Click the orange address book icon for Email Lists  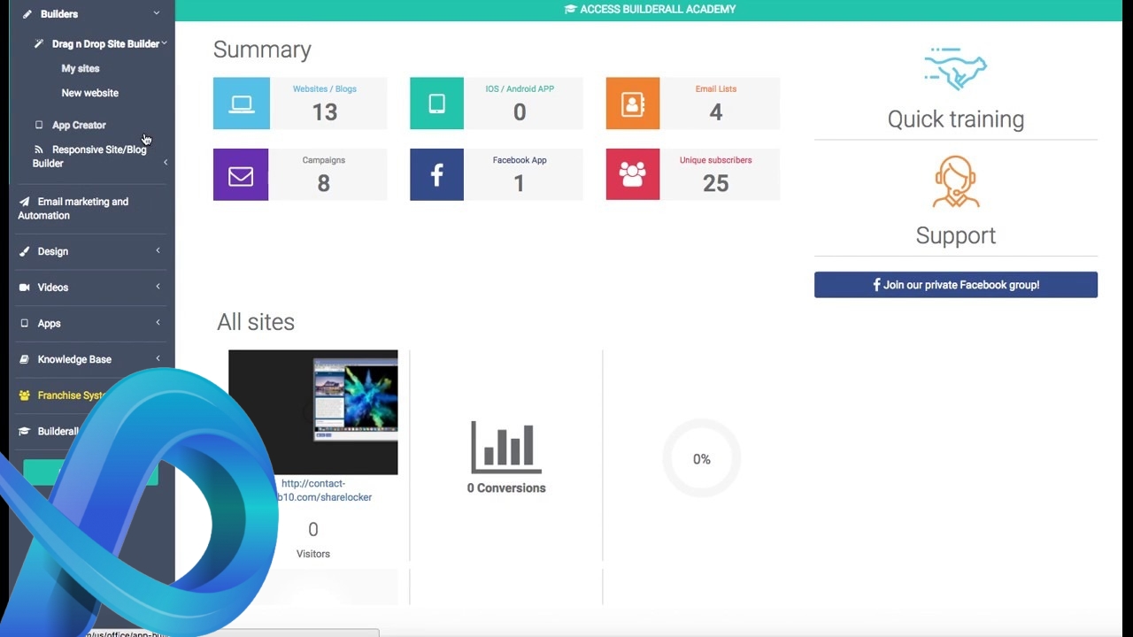click(x=633, y=104)
